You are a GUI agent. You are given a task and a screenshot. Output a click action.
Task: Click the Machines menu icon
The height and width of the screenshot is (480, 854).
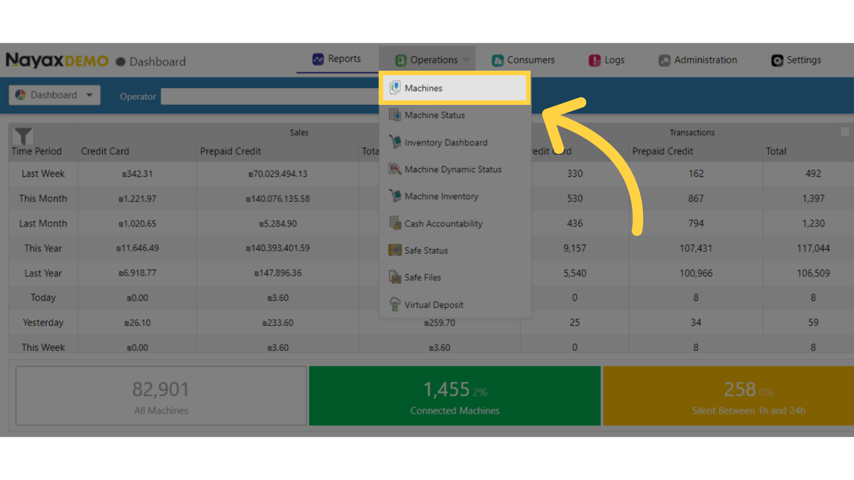point(395,88)
